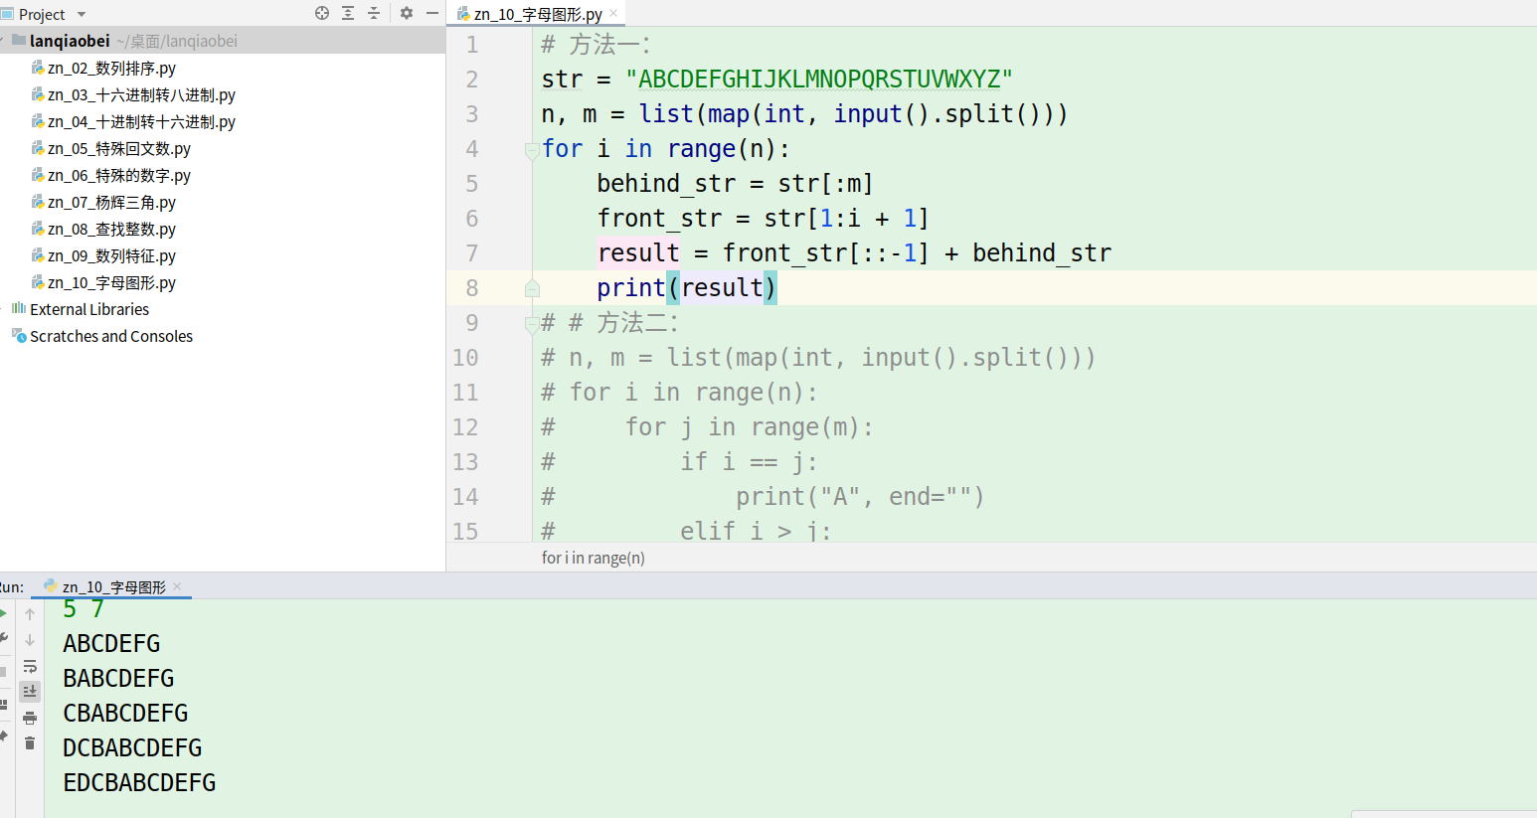This screenshot has width=1537, height=818.
Task: Collapse all items in Project panel
Action: click(374, 13)
